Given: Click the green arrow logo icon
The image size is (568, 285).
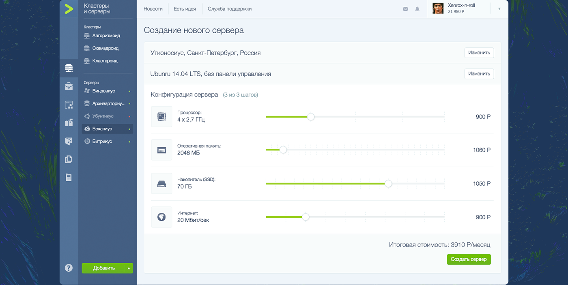Looking at the screenshot, I should (69, 9).
